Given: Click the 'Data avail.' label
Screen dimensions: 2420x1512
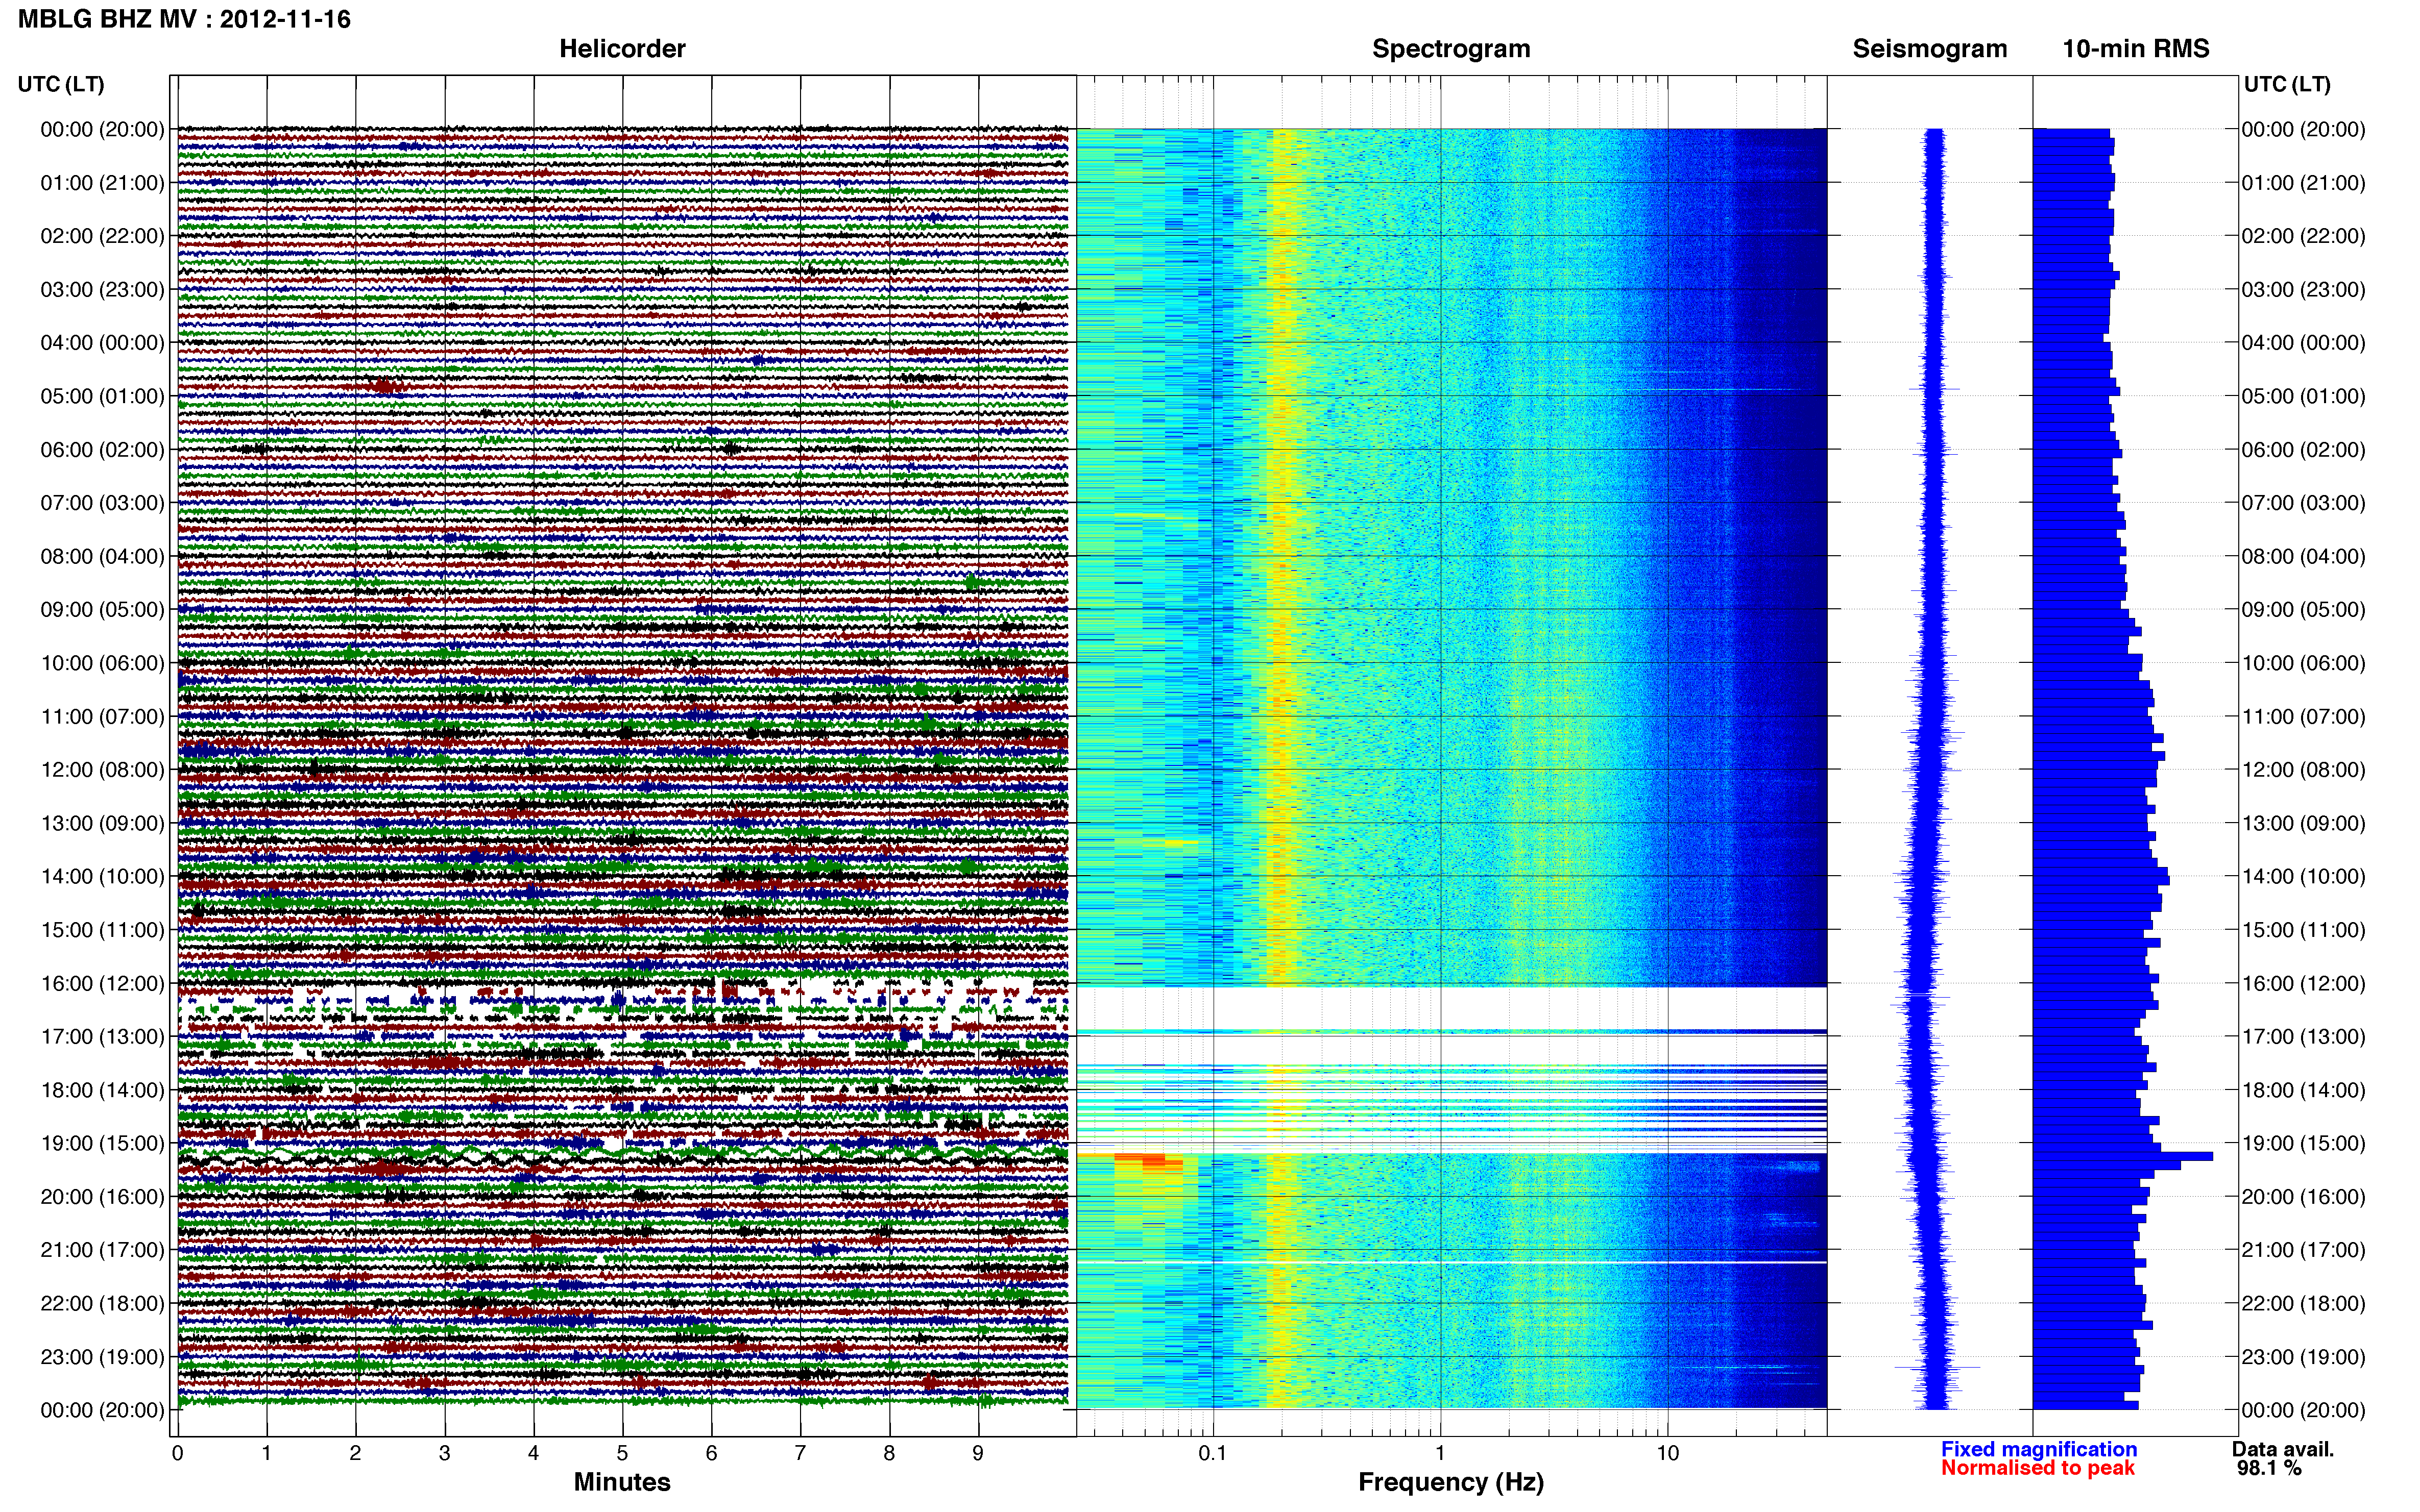Looking at the screenshot, I should tap(2282, 1449).
